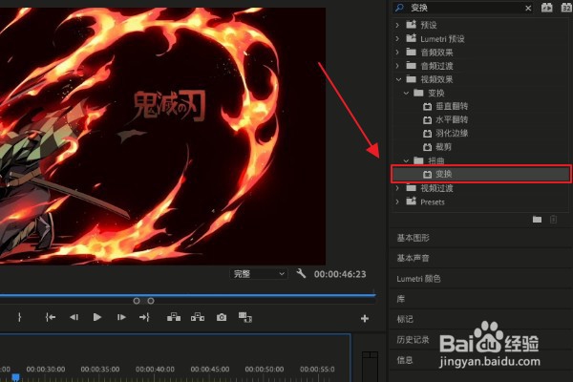Open the comparison view button
Image resolution: width=573 pixels, height=382 pixels.
tap(244, 317)
